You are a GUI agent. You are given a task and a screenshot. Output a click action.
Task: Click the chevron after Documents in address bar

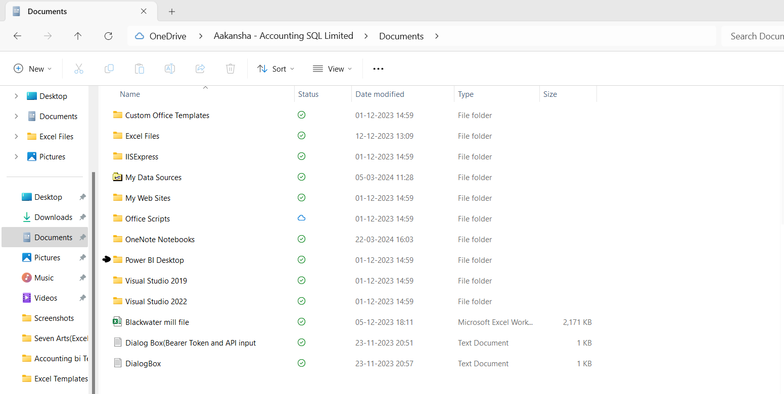tap(437, 36)
